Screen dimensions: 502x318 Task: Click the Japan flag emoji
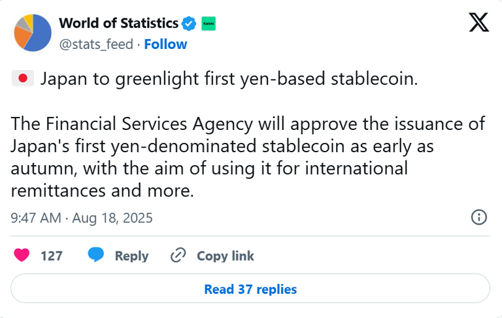coord(22,80)
